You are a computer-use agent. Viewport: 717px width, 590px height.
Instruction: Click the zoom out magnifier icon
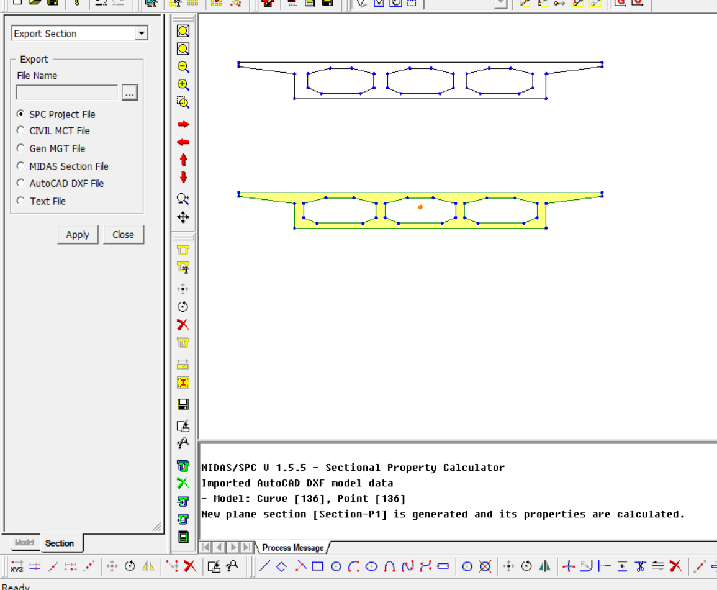(x=183, y=67)
